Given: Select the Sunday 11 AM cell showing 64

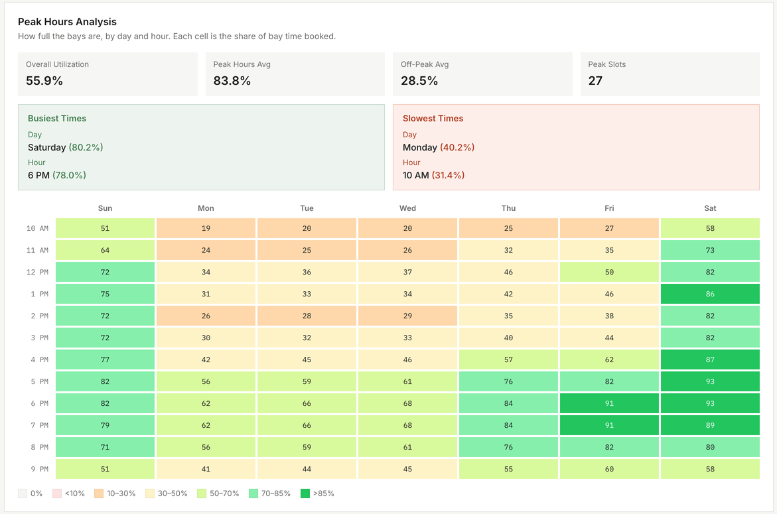Looking at the screenshot, I should click(x=105, y=250).
